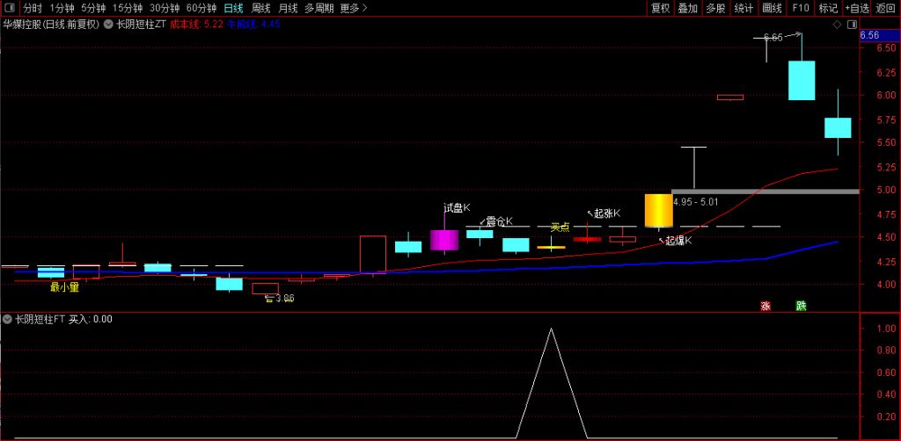Toggle the right panel icon beside diamond
Viewport: 901px width, 441px height.
click(x=850, y=25)
